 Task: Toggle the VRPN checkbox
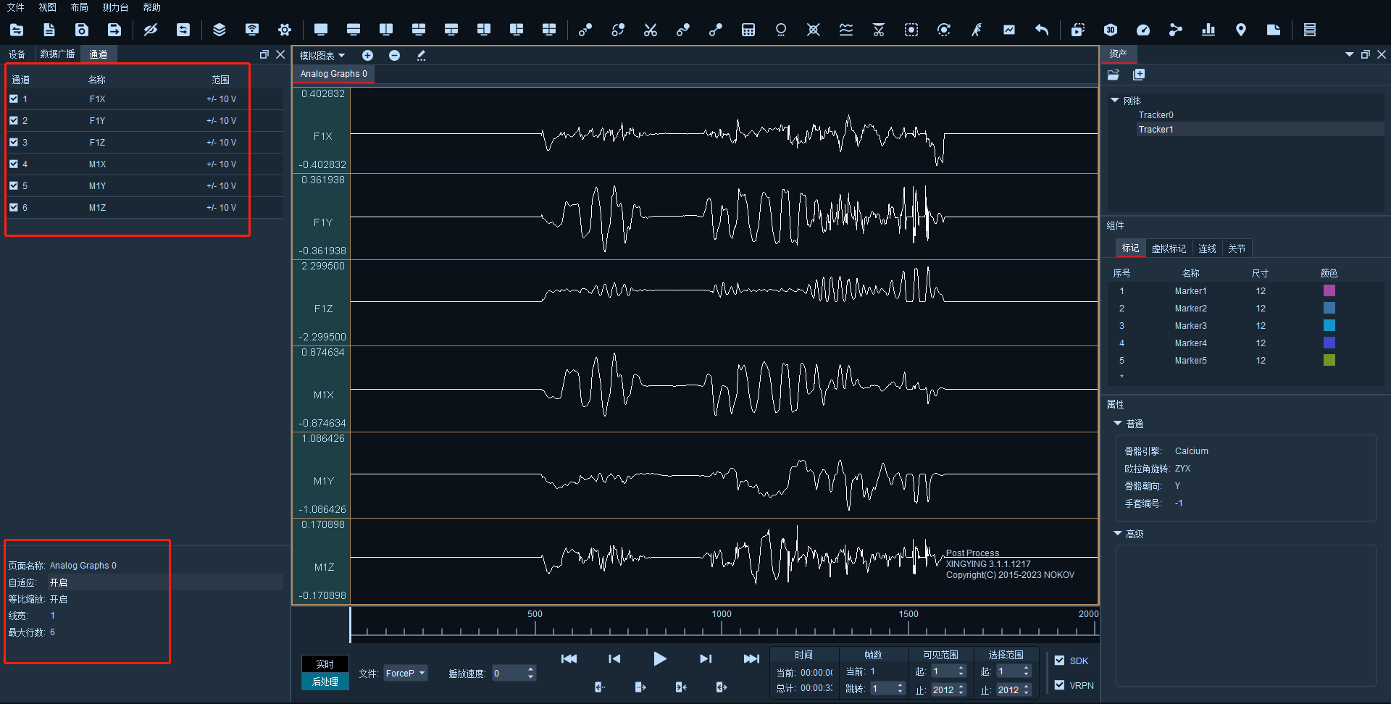pos(1060,685)
